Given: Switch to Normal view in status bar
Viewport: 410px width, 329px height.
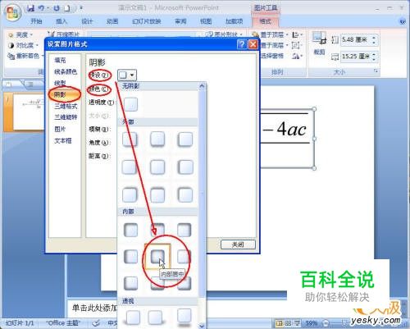Looking at the screenshot, I should point(279,323).
